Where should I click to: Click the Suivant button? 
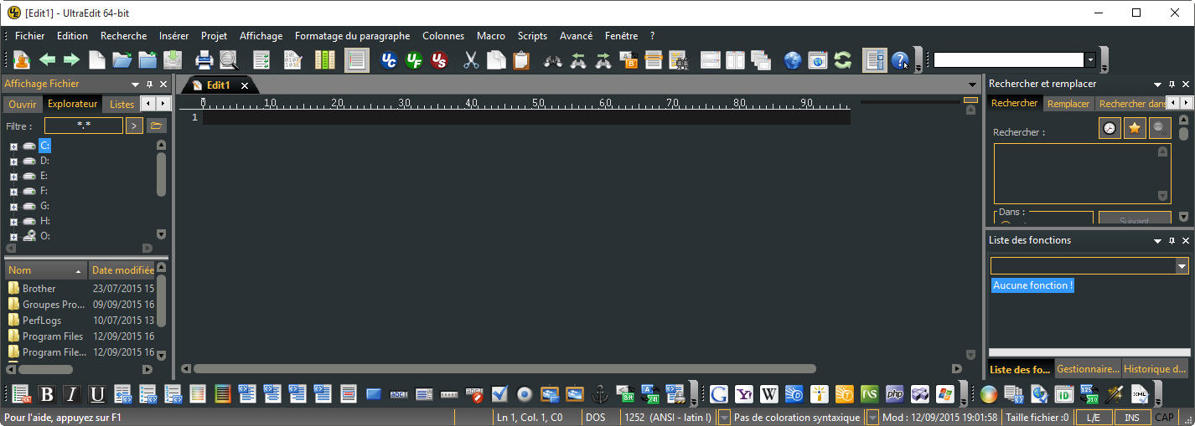(1135, 219)
